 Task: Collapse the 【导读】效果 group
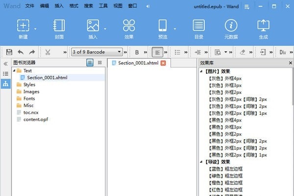pyautogui.click(x=201, y=162)
